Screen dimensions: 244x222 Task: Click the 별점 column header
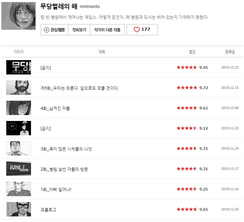192,52
